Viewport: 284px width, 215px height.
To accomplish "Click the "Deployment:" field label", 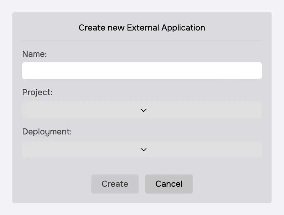I will (47, 132).
